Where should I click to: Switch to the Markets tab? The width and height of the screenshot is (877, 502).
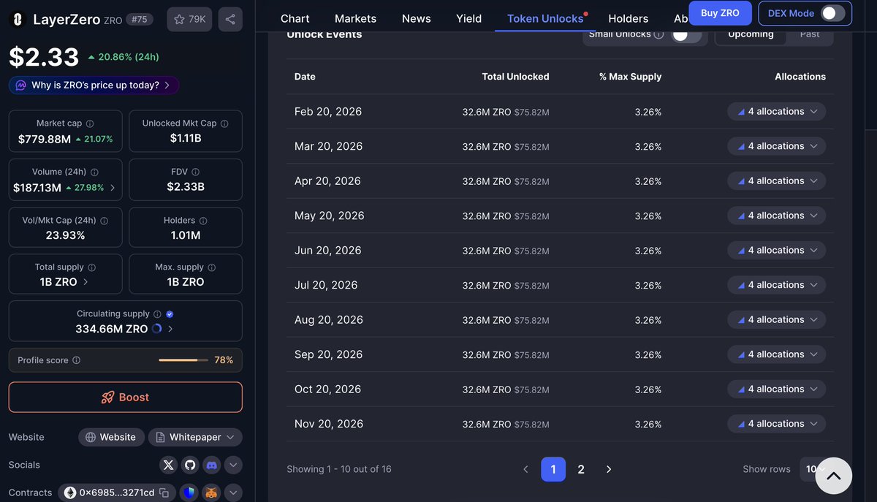coord(355,18)
